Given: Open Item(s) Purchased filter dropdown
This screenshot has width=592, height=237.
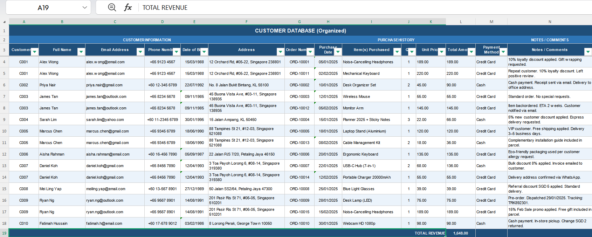Looking at the screenshot, I should (x=397, y=52).
